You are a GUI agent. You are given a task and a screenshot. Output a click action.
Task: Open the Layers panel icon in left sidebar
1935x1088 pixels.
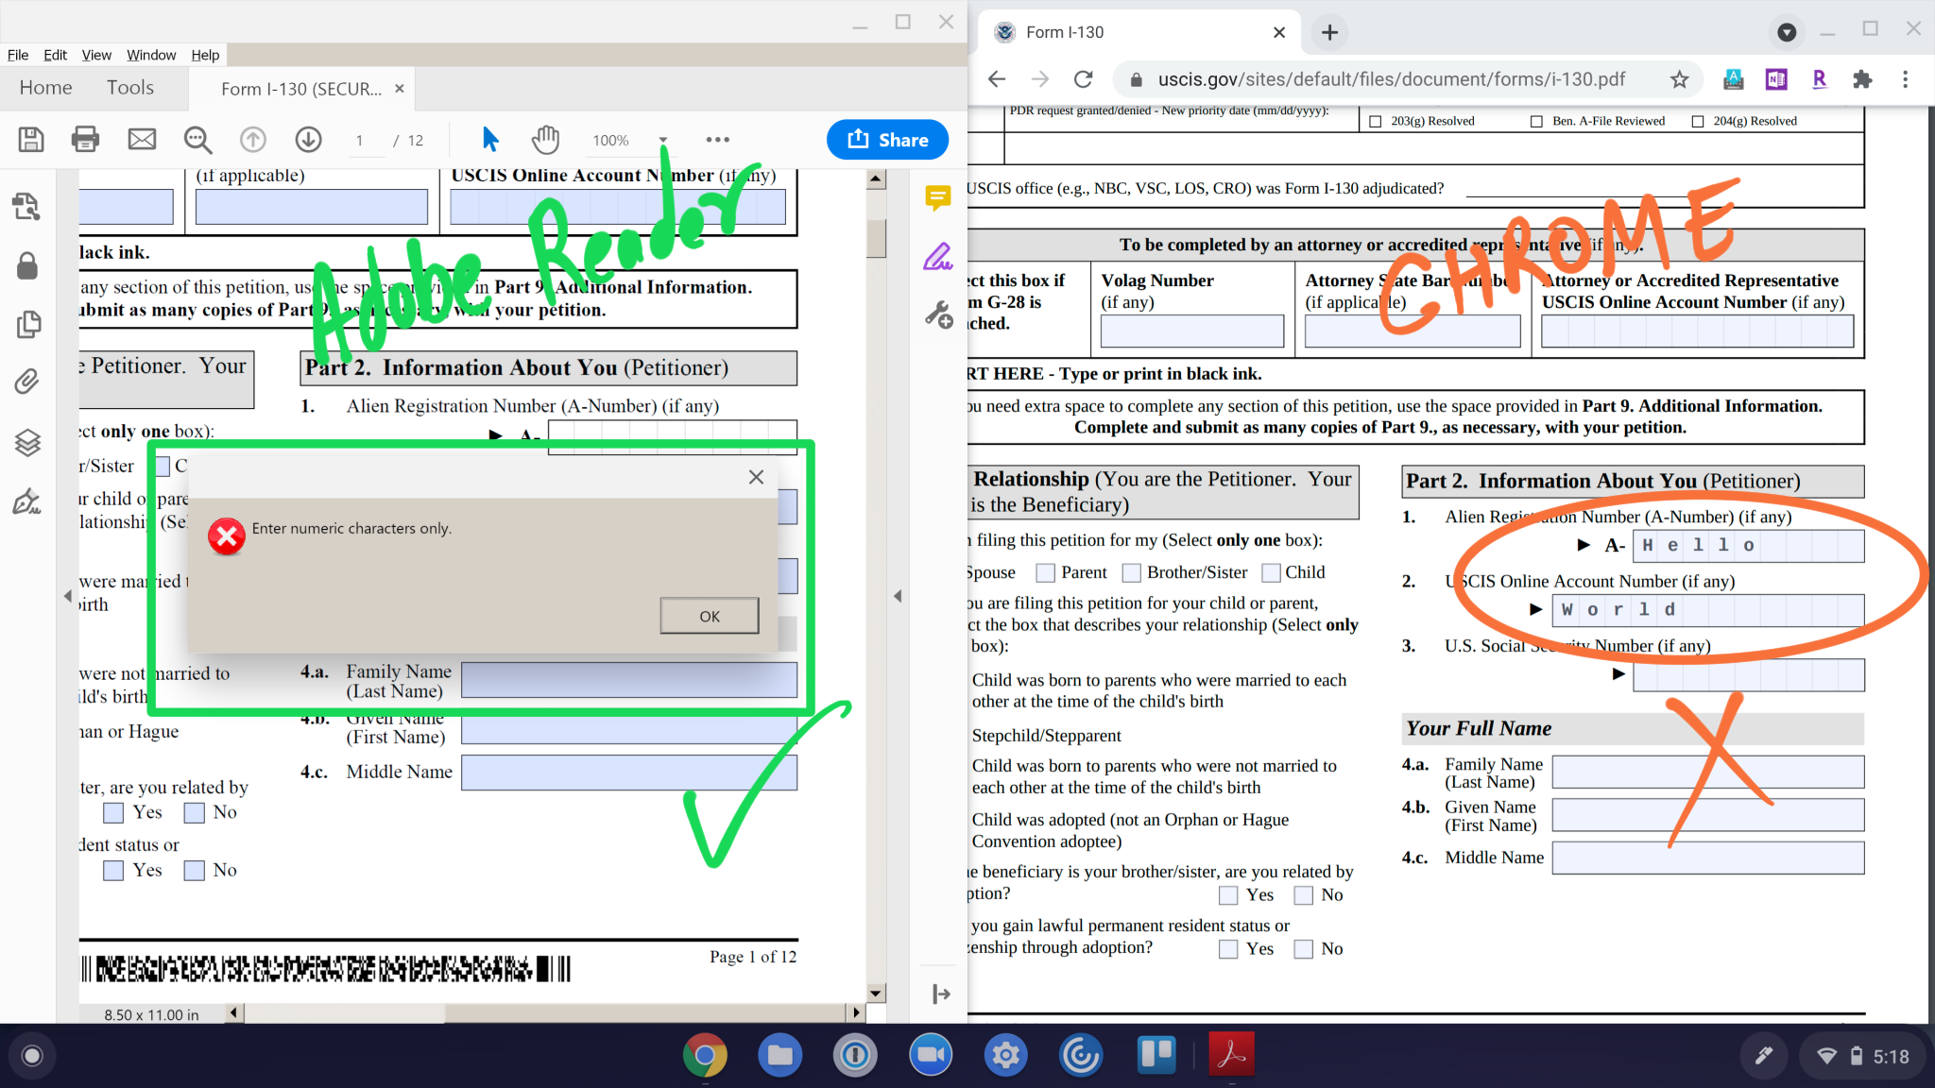click(27, 442)
